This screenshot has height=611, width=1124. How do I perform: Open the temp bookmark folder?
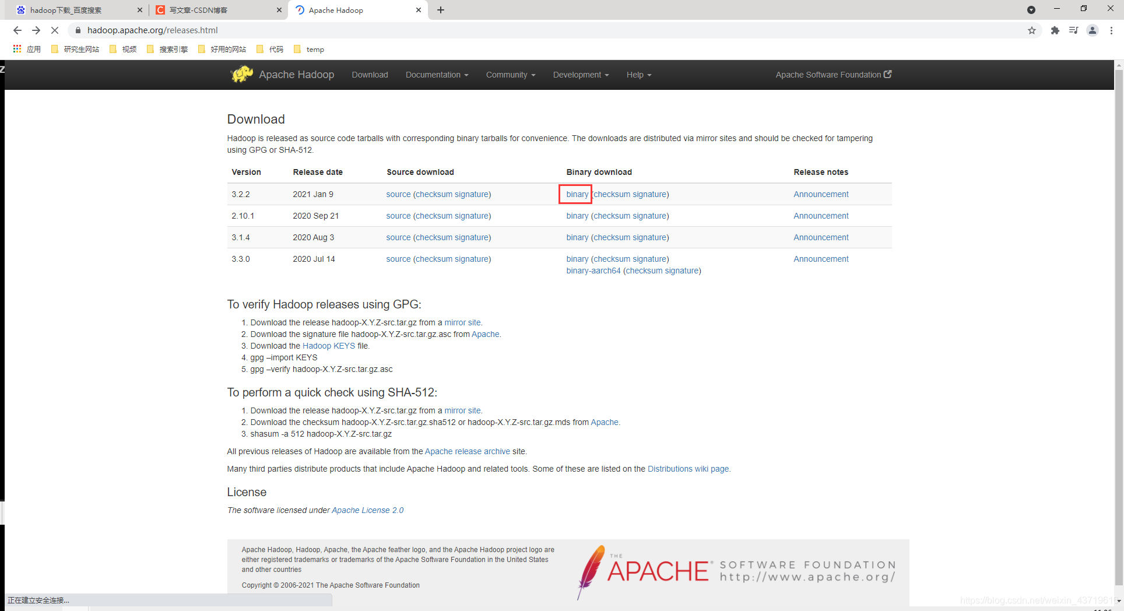pyautogui.click(x=309, y=49)
